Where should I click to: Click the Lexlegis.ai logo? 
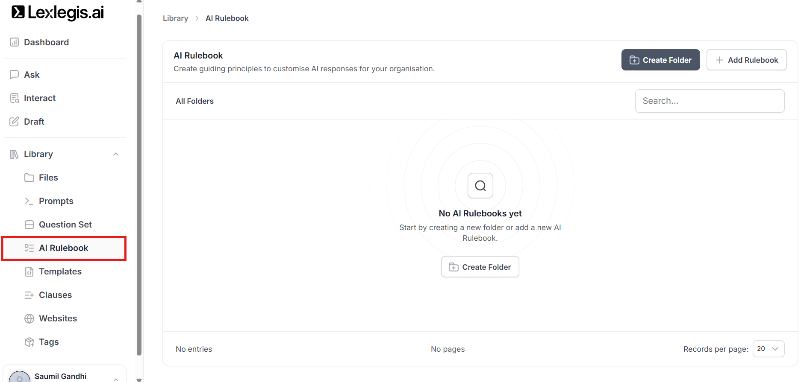pos(57,13)
